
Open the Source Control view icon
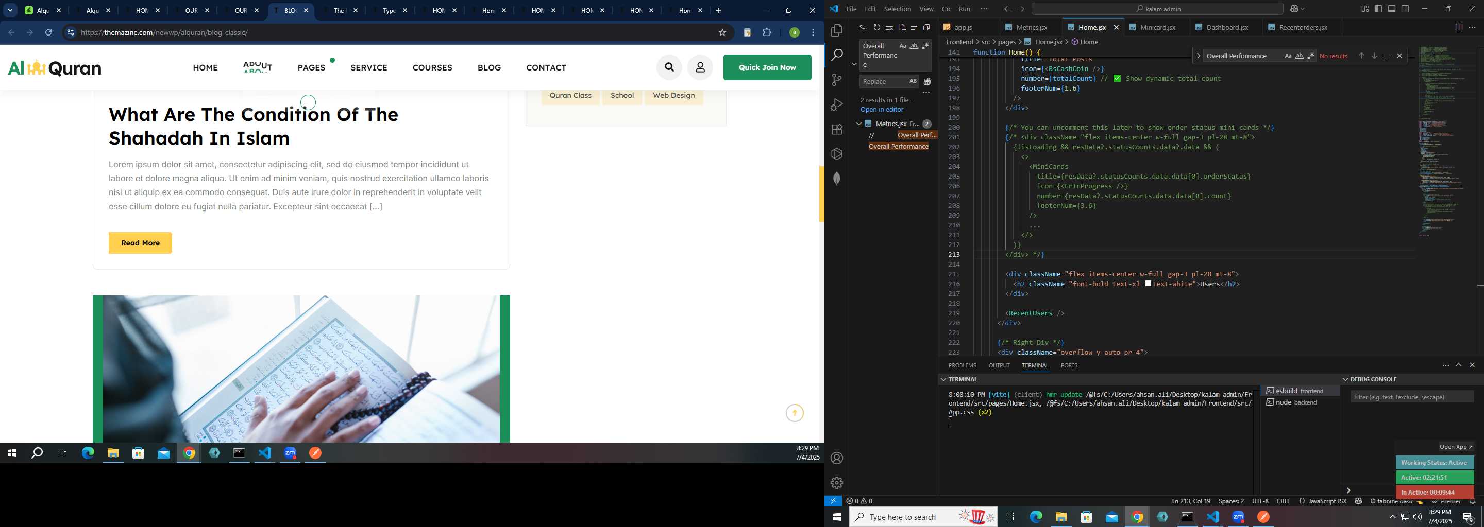pyautogui.click(x=836, y=80)
